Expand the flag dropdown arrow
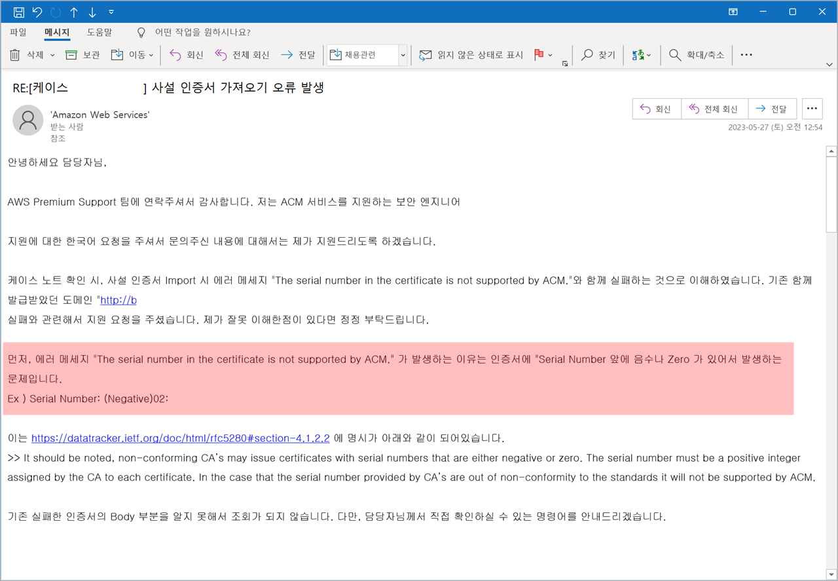The width and height of the screenshot is (838, 581). tap(550, 55)
